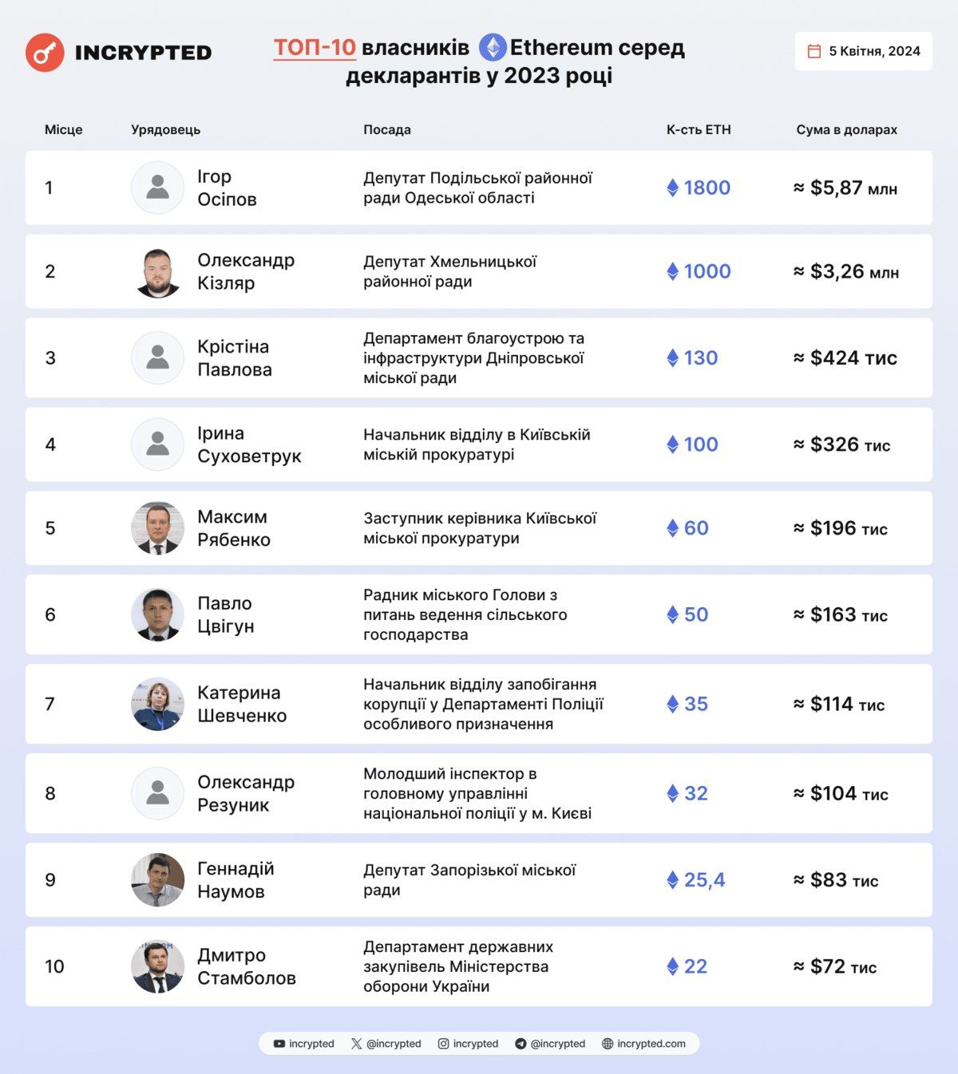Click the globe website icon in footer

[x=608, y=1044]
